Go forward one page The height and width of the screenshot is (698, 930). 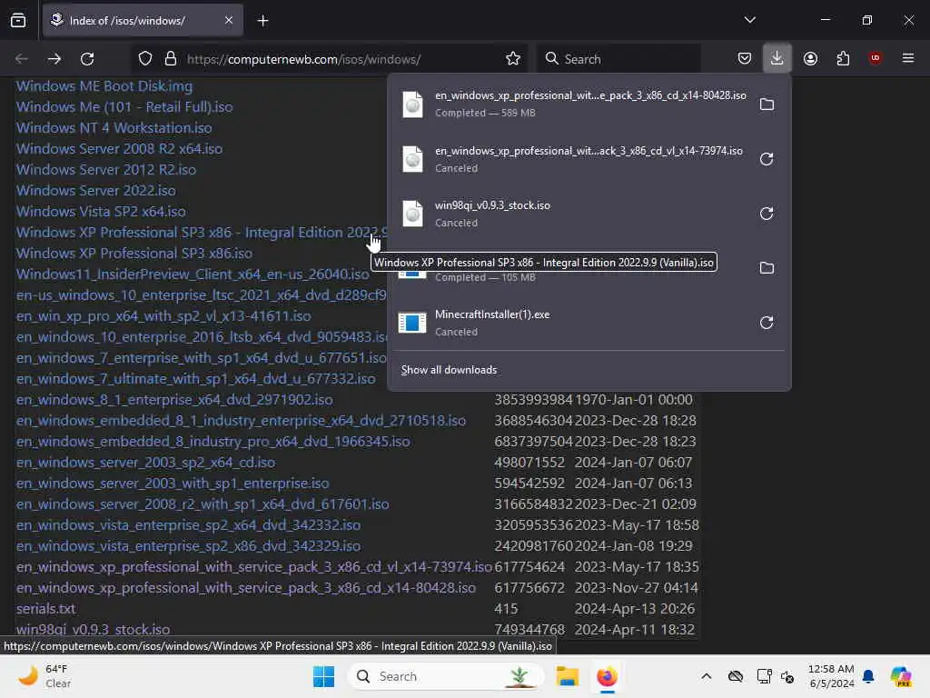click(54, 59)
